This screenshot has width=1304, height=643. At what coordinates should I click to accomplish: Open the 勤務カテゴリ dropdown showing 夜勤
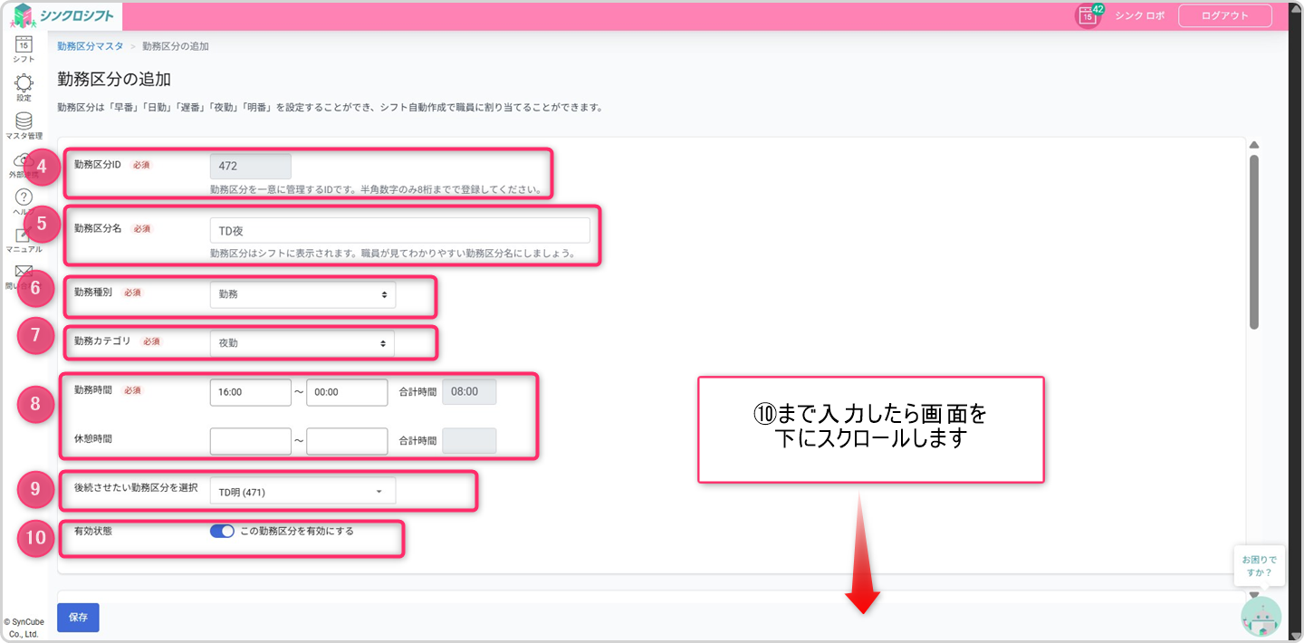click(302, 343)
